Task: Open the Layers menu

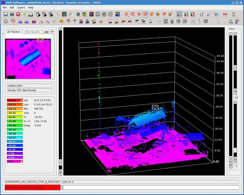Action: pyautogui.click(x=21, y=7)
